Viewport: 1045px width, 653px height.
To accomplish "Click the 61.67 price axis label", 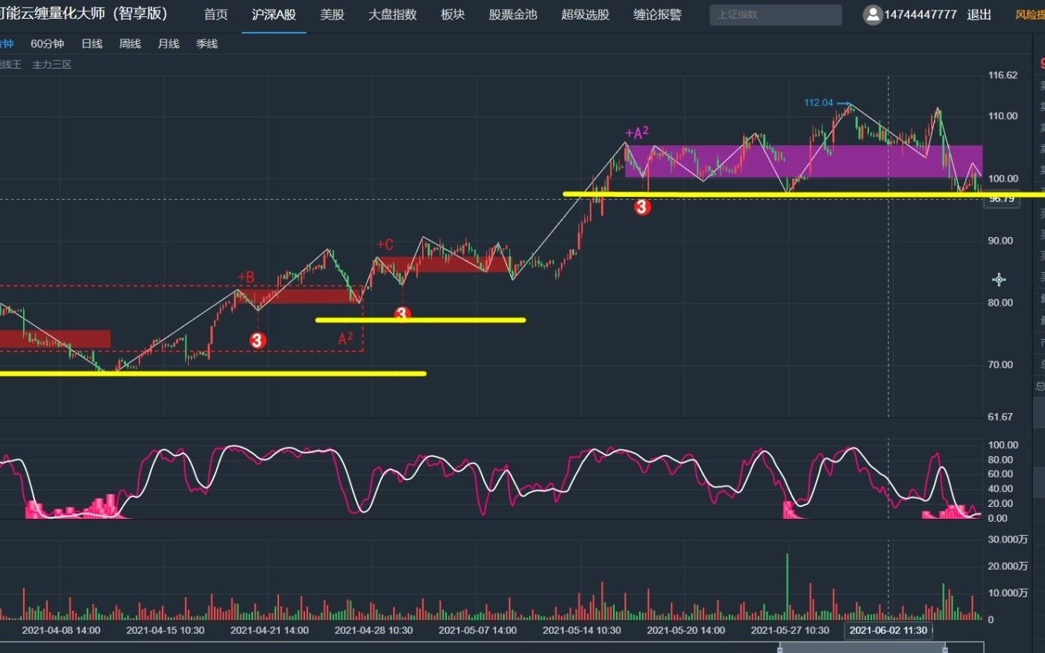I will 1000,417.
